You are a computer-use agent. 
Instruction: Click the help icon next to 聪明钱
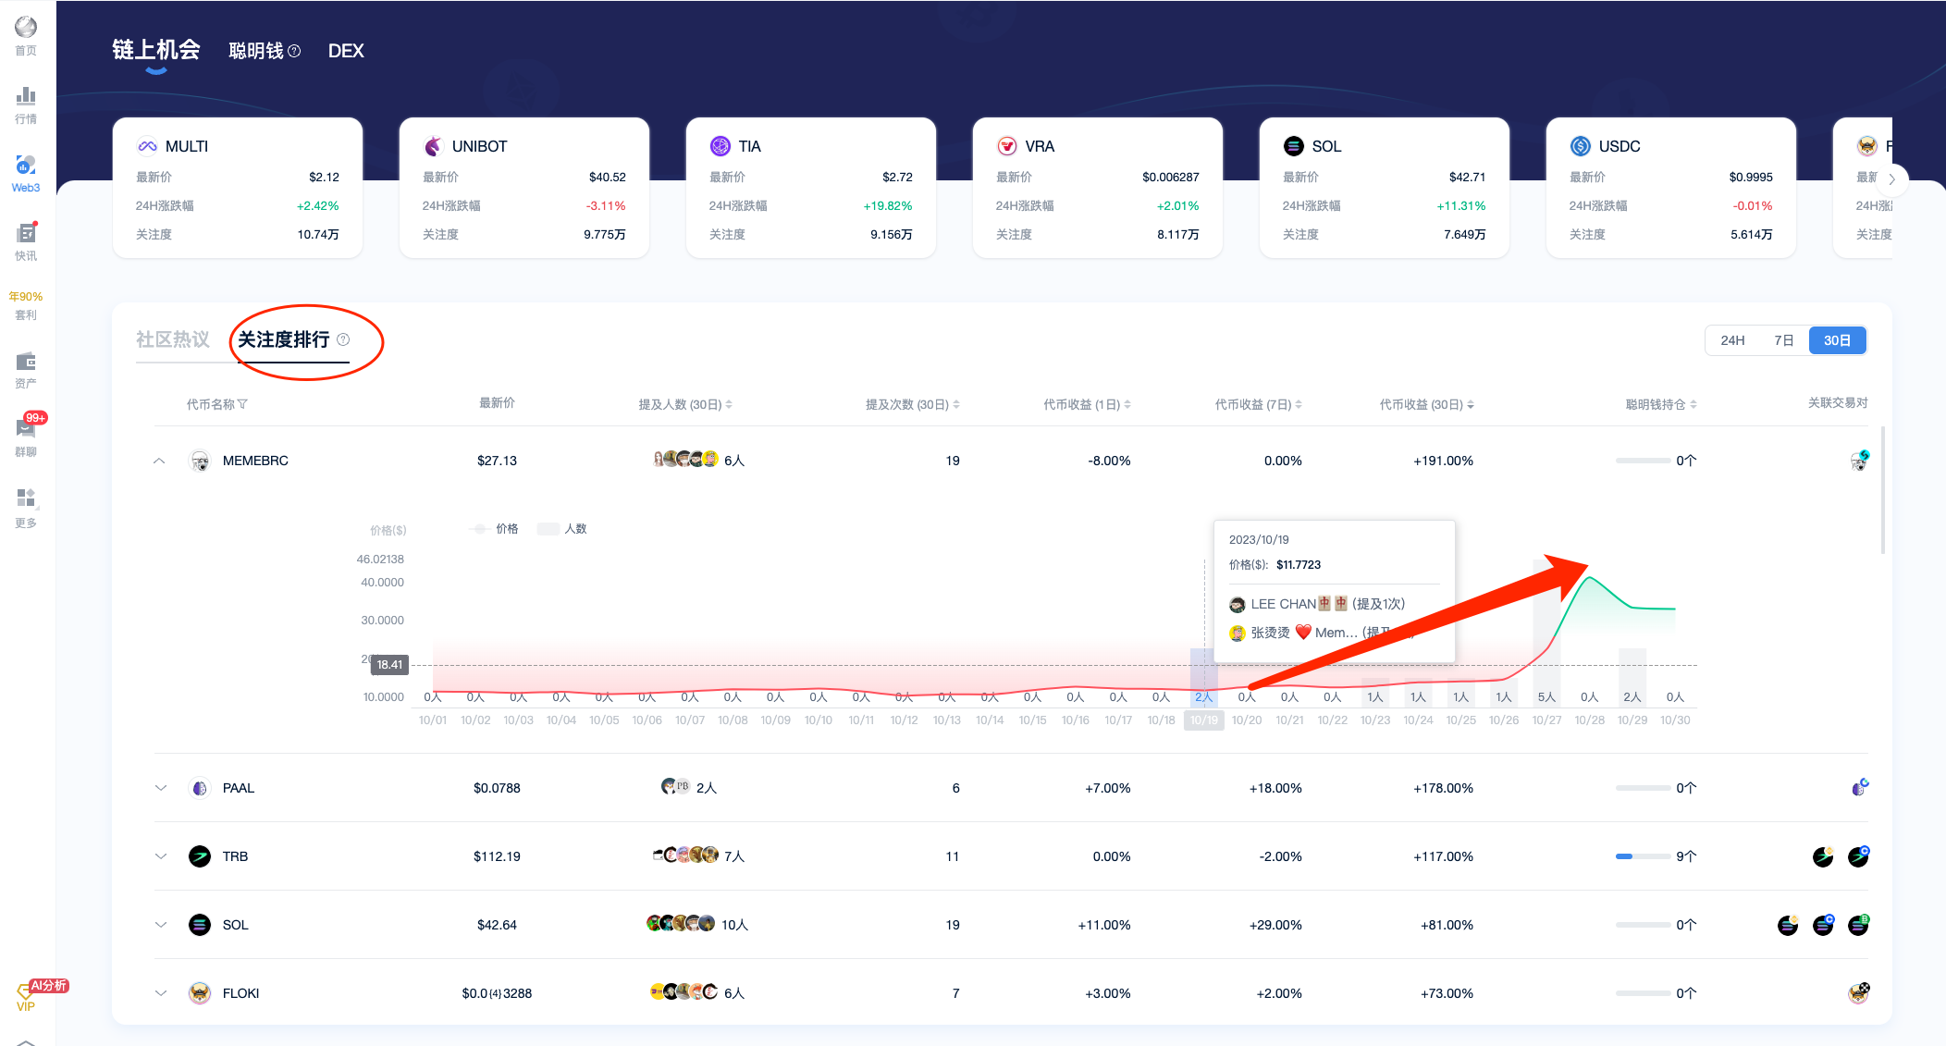point(294,51)
